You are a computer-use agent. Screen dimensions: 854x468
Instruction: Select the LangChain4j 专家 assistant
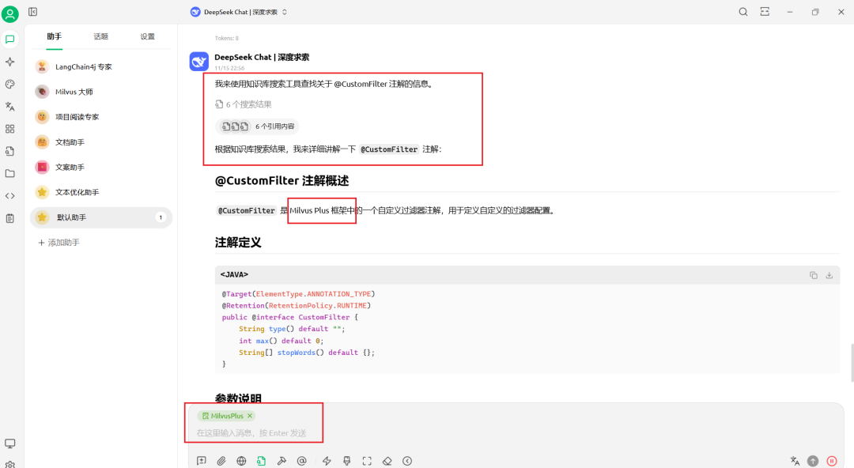click(101, 66)
